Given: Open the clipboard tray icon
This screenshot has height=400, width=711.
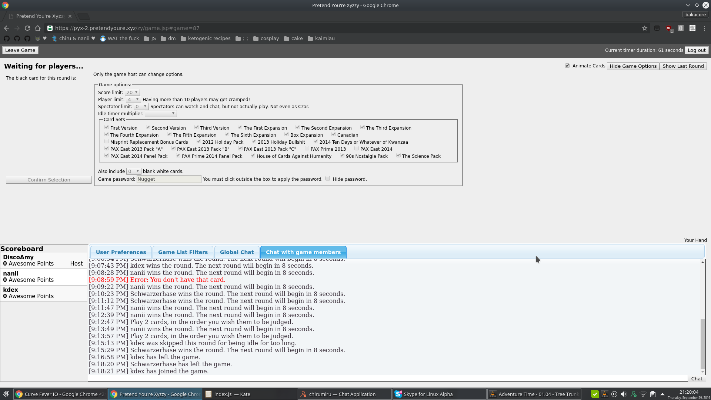Looking at the screenshot, I should [x=653, y=394].
